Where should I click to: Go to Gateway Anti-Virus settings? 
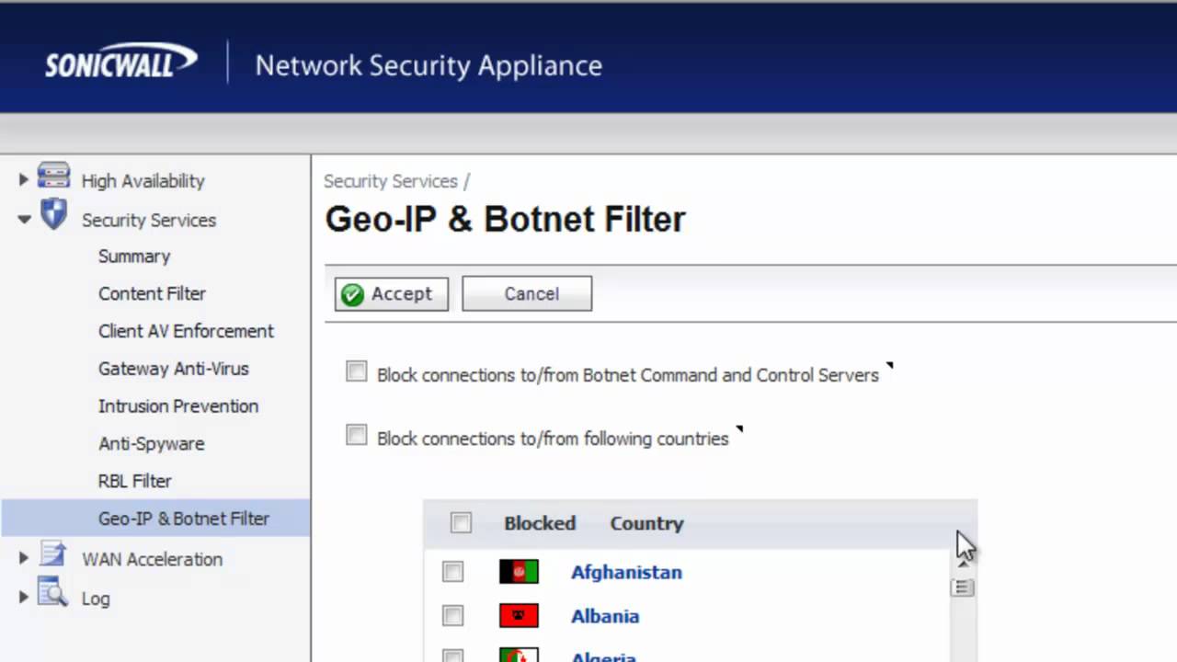point(173,369)
